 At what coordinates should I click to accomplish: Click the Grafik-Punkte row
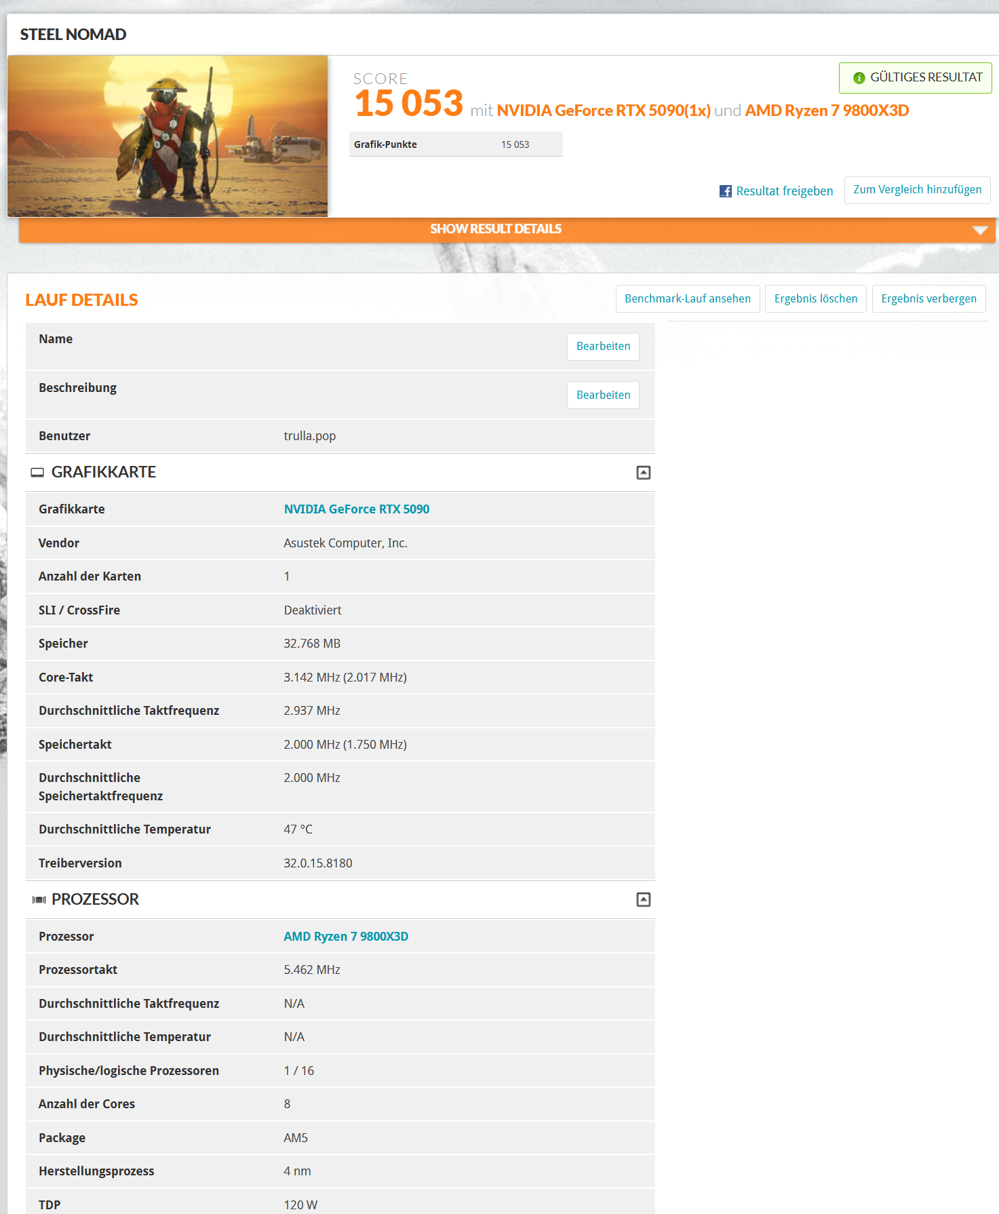[456, 144]
